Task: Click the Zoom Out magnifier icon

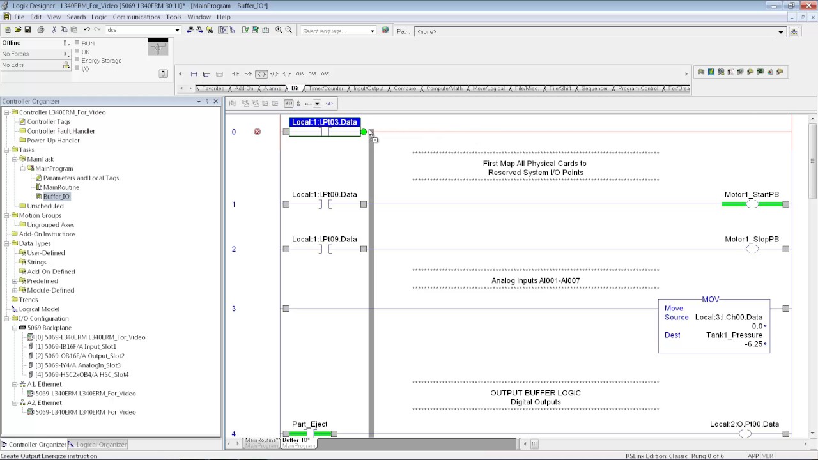Action: (288, 30)
